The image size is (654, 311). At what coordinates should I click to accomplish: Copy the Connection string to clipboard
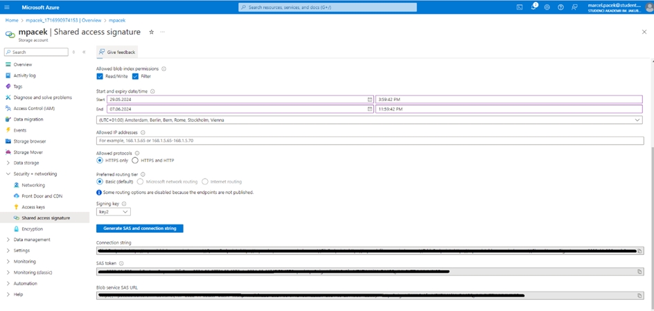coord(639,251)
